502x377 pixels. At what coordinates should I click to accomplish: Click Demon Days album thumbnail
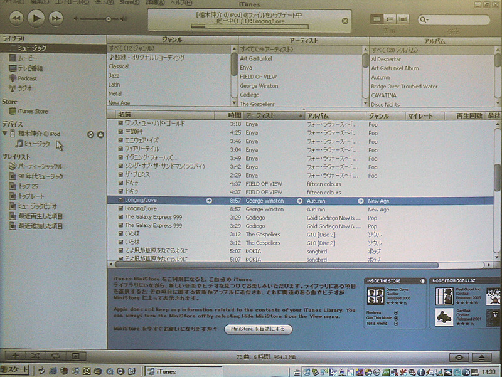pos(375,296)
